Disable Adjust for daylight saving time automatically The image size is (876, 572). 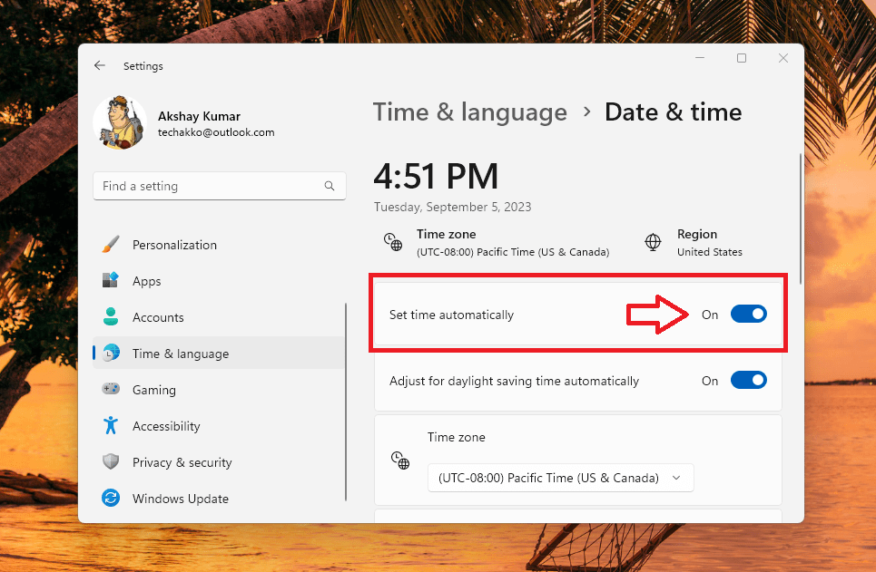pyautogui.click(x=748, y=380)
